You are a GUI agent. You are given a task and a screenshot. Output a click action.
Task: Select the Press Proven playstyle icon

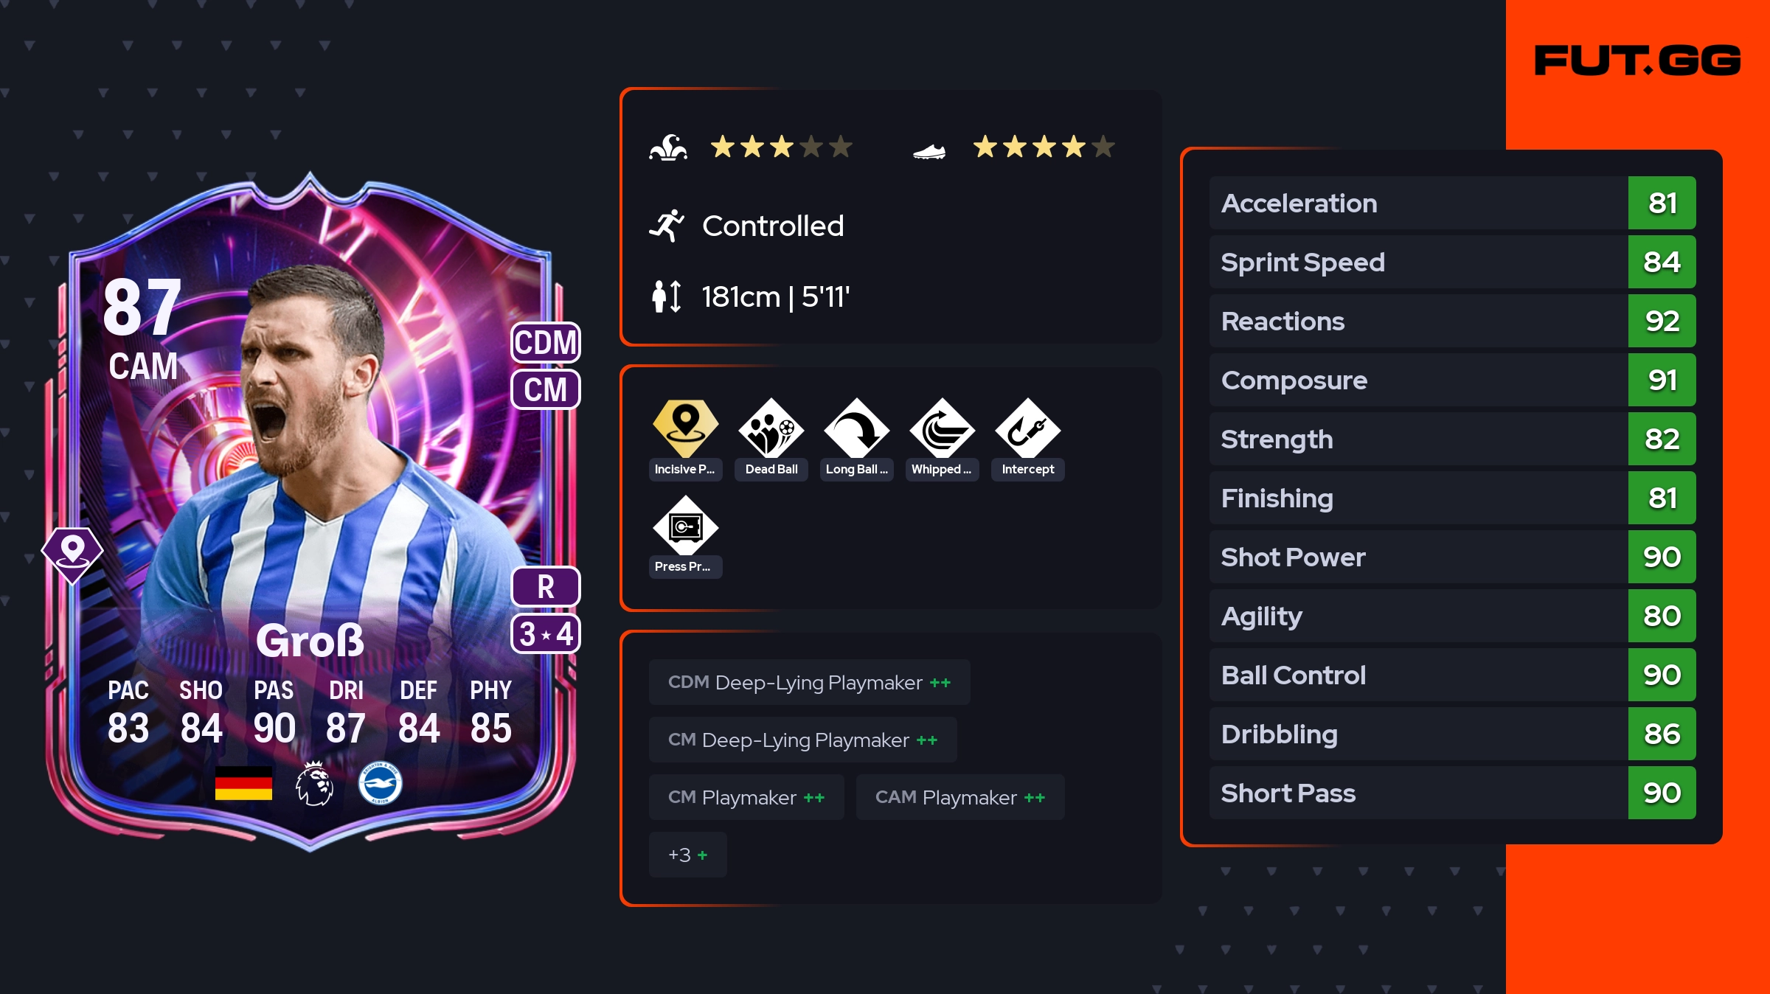click(685, 526)
